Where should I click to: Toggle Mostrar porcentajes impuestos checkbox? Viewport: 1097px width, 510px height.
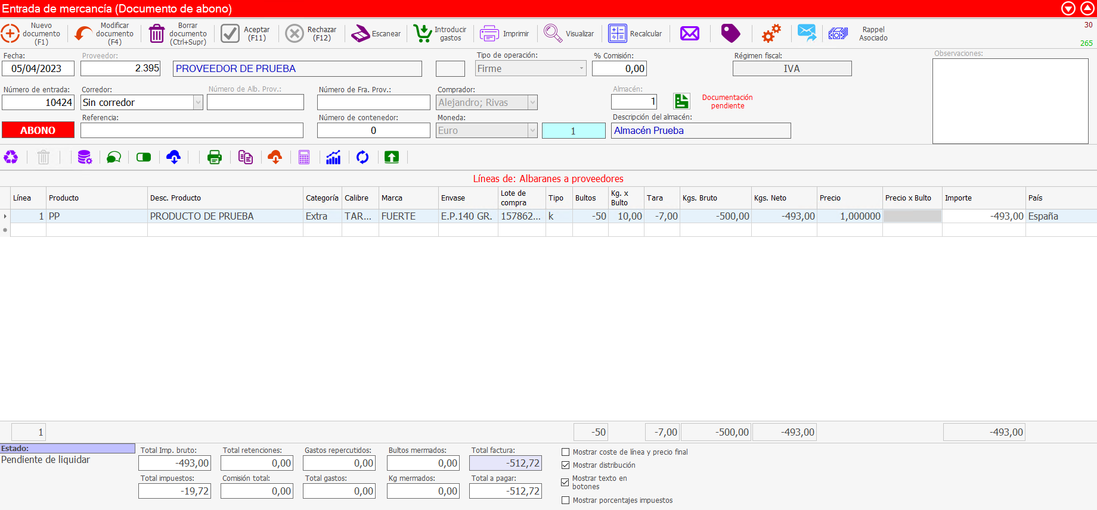click(565, 500)
